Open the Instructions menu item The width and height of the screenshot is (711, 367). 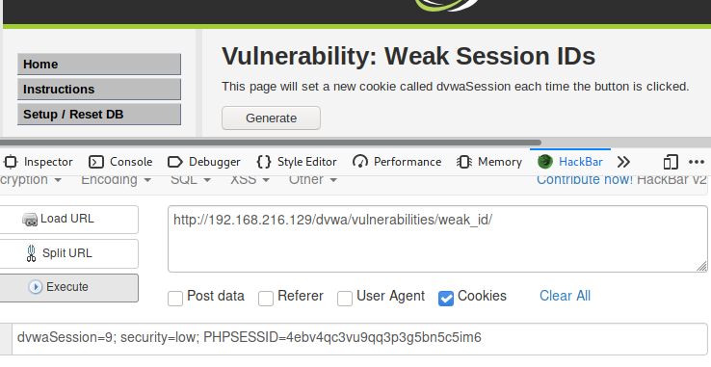click(x=99, y=90)
